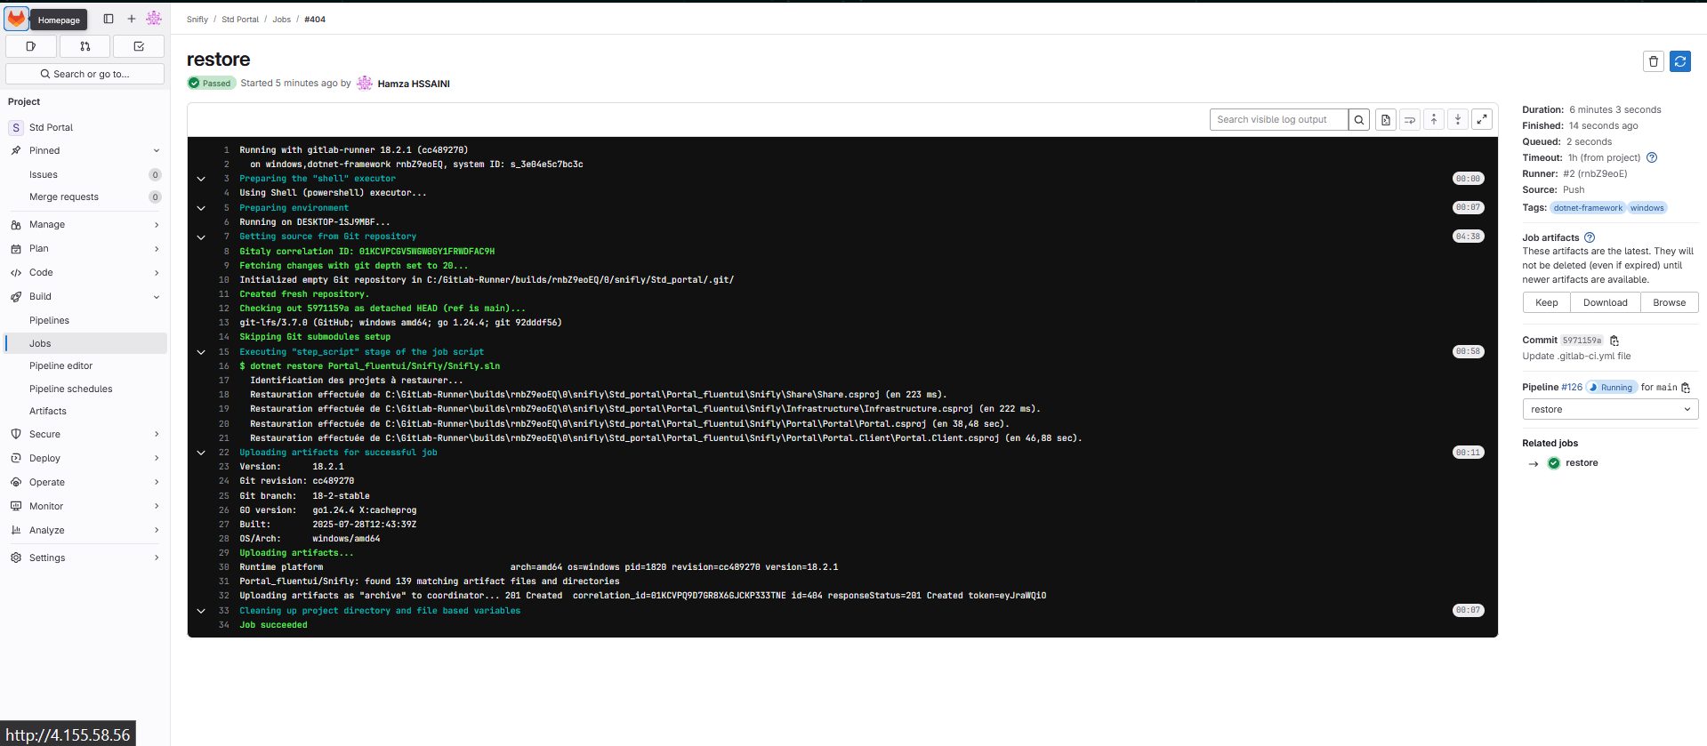Image resolution: width=1707 pixels, height=746 pixels.
Task: Jump to the bottom of the log
Action: tap(1458, 120)
